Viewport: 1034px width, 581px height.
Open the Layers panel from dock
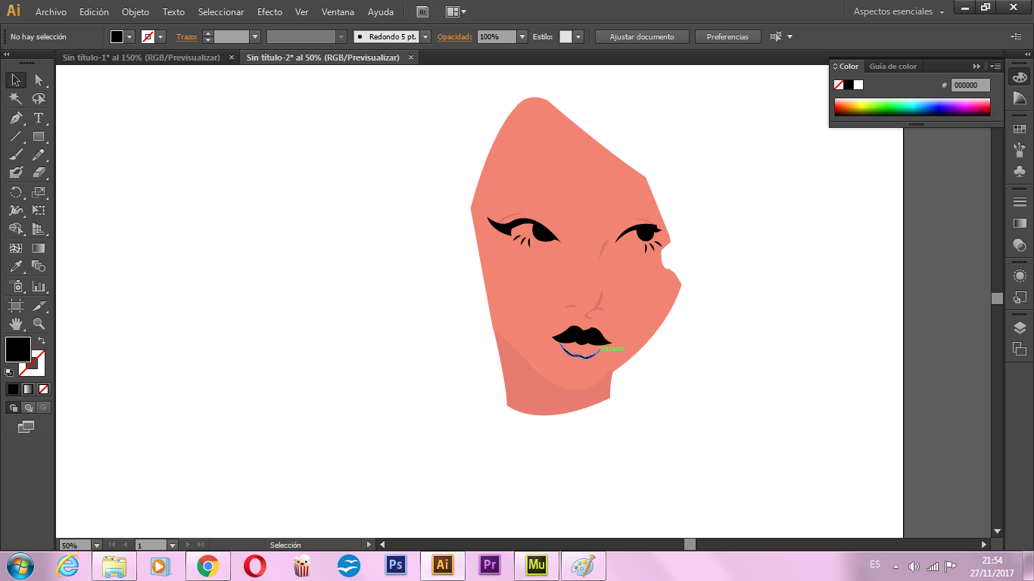pos(1020,328)
